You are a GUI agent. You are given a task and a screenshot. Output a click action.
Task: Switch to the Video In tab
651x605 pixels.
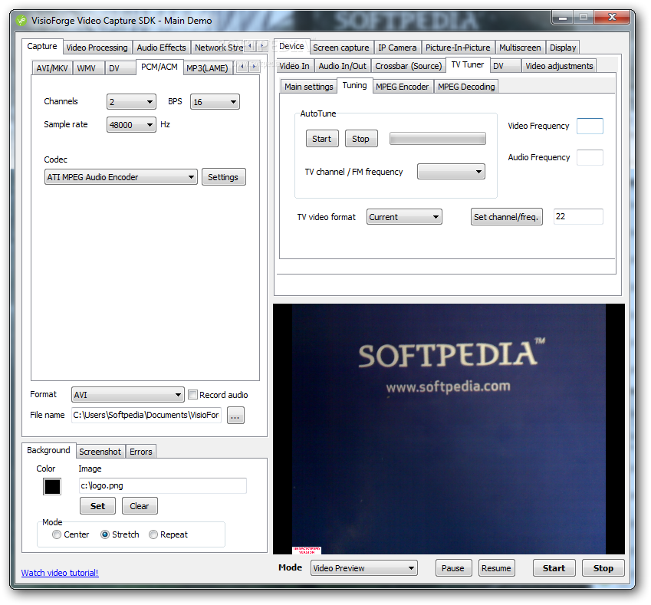coord(294,66)
